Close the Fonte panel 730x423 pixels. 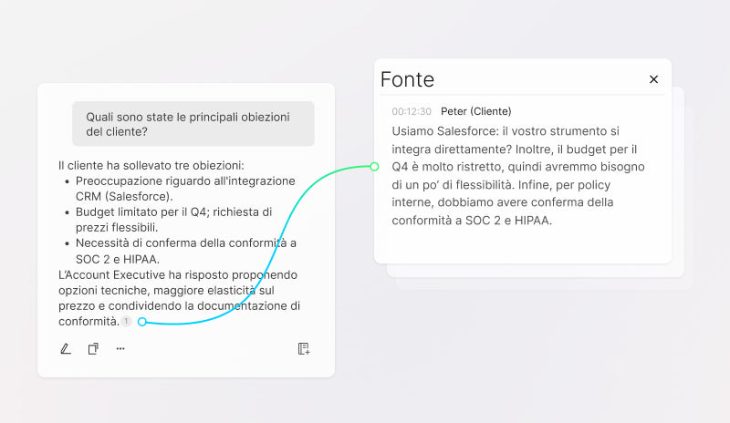click(653, 79)
